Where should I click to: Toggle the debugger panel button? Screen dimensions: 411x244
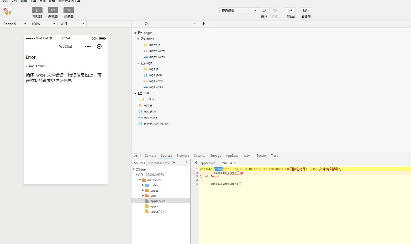coord(68,10)
